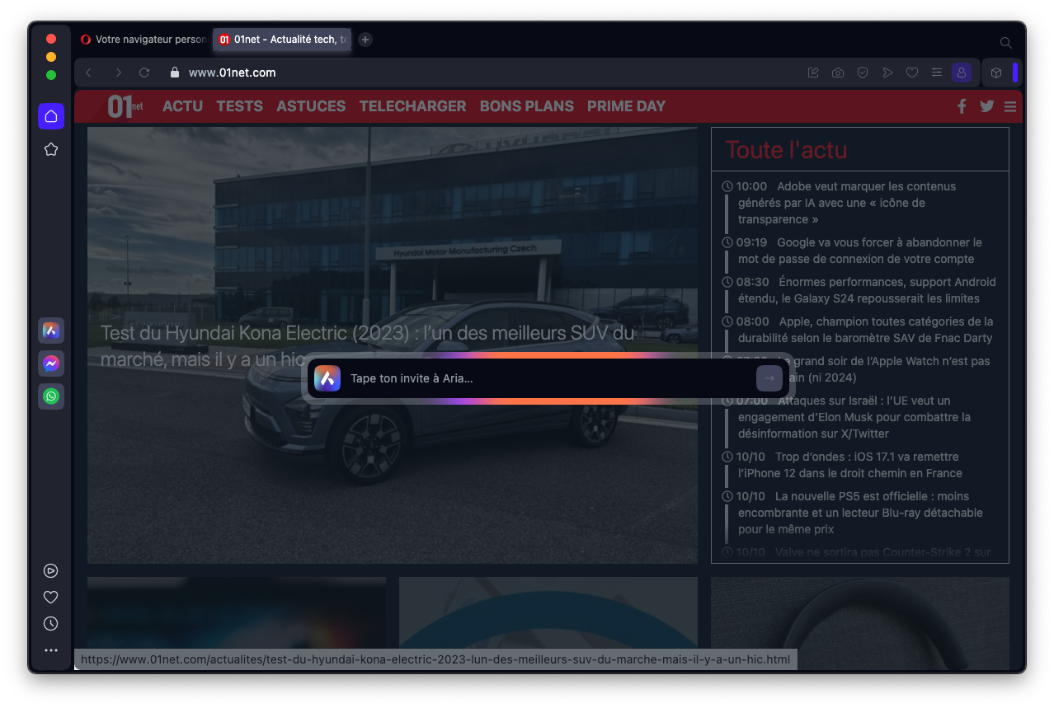Screen dimensions: 1054x708
Task: Open the ACTU menu
Action: pos(182,106)
